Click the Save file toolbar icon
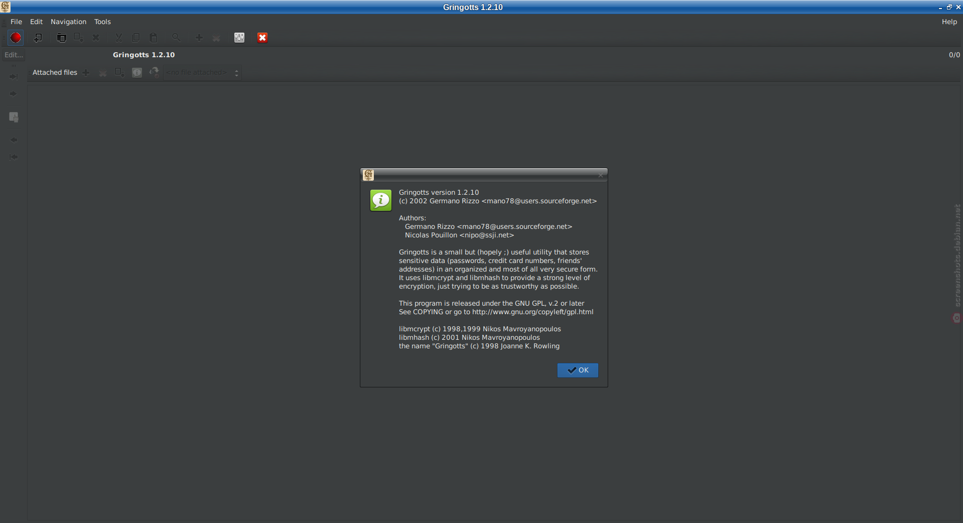Screen dimensions: 963x523 pyautogui.click(x=78, y=38)
